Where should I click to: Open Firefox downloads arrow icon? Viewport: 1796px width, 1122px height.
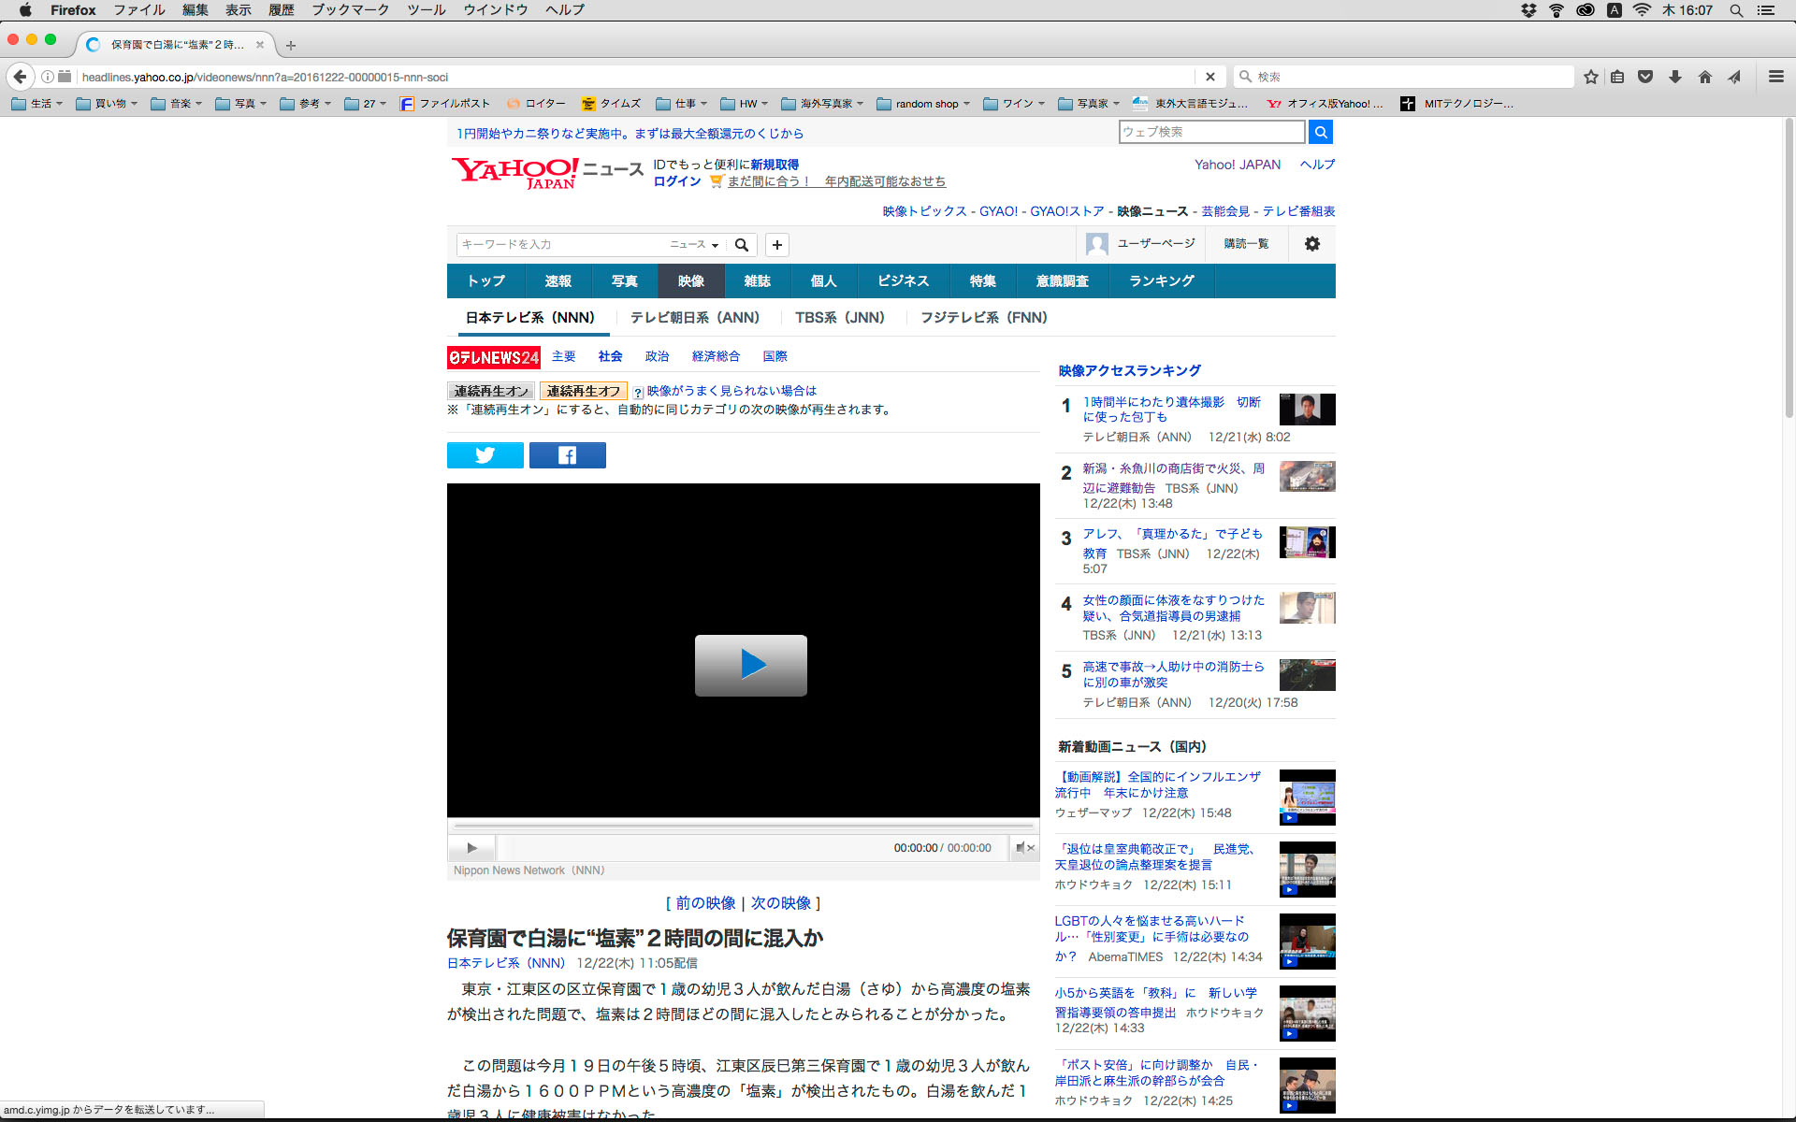click(1674, 77)
